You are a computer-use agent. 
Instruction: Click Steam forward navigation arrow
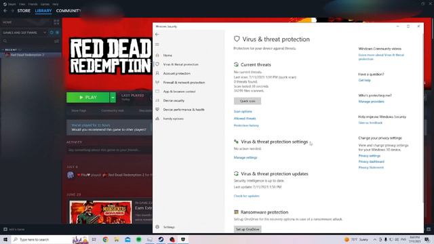pos(12,11)
